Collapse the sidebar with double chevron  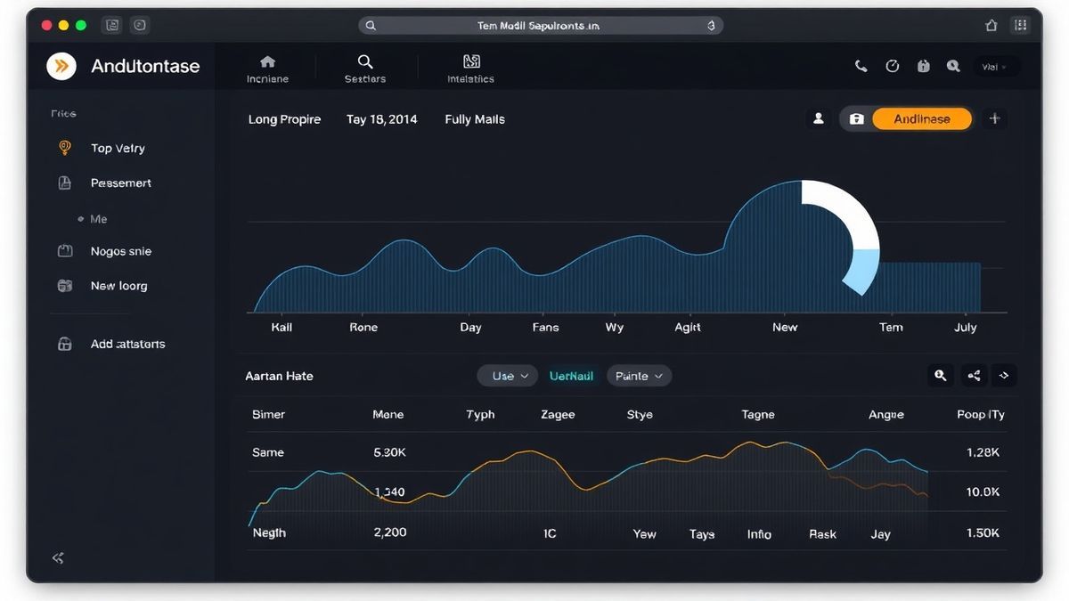coord(58,558)
